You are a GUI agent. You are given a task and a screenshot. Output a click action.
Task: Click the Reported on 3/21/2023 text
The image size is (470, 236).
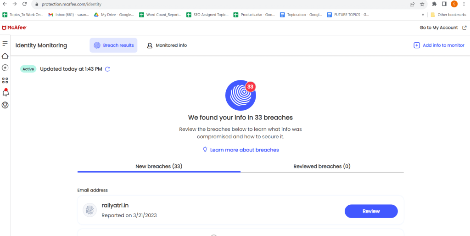pyautogui.click(x=129, y=215)
